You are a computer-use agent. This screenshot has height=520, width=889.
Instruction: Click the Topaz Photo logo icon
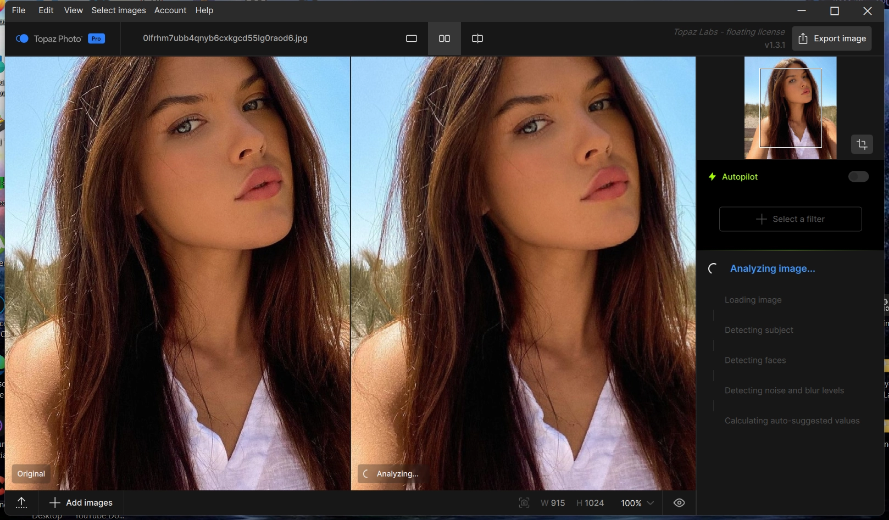click(x=22, y=38)
